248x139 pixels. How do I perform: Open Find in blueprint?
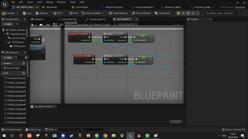pos(74,13)
